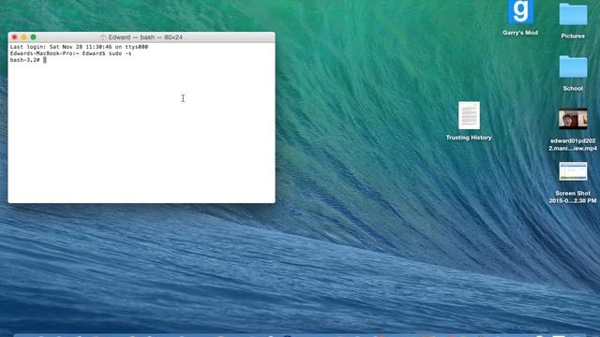Open the Garry's Mod desktop icon
Screen dimensions: 600x337
click(x=520, y=12)
